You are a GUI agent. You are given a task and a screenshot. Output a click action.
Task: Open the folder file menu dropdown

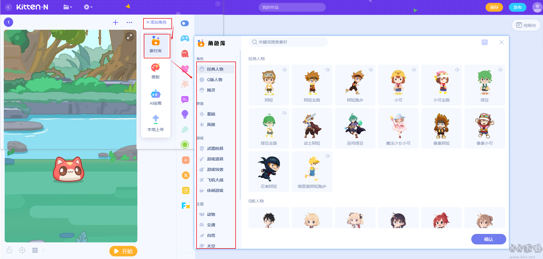(x=68, y=7)
